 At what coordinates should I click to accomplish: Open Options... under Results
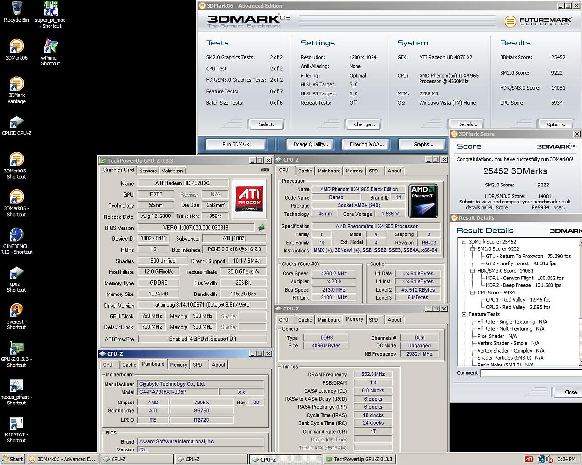(x=557, y=124)
